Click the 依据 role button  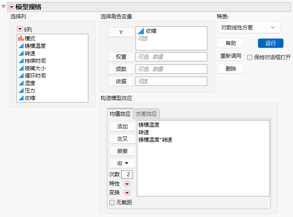tap(121, 82)
